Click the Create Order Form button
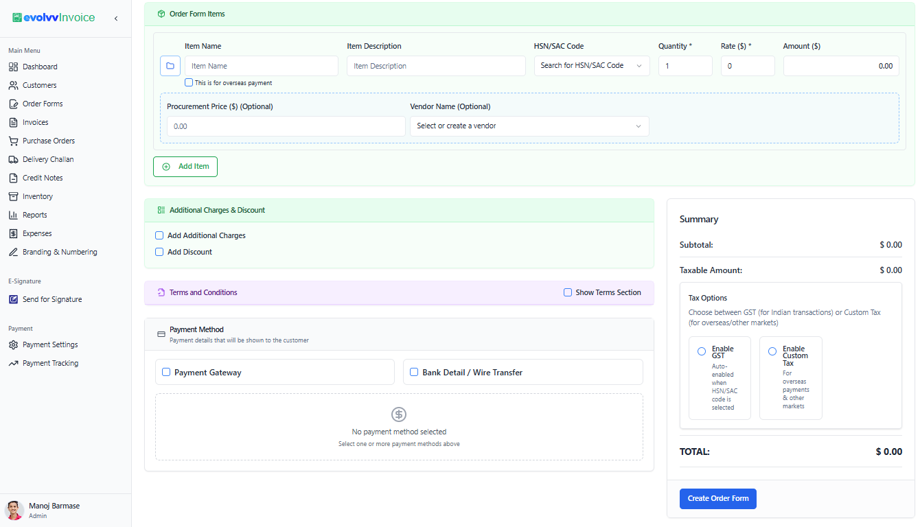 click(x=718, y=499)
